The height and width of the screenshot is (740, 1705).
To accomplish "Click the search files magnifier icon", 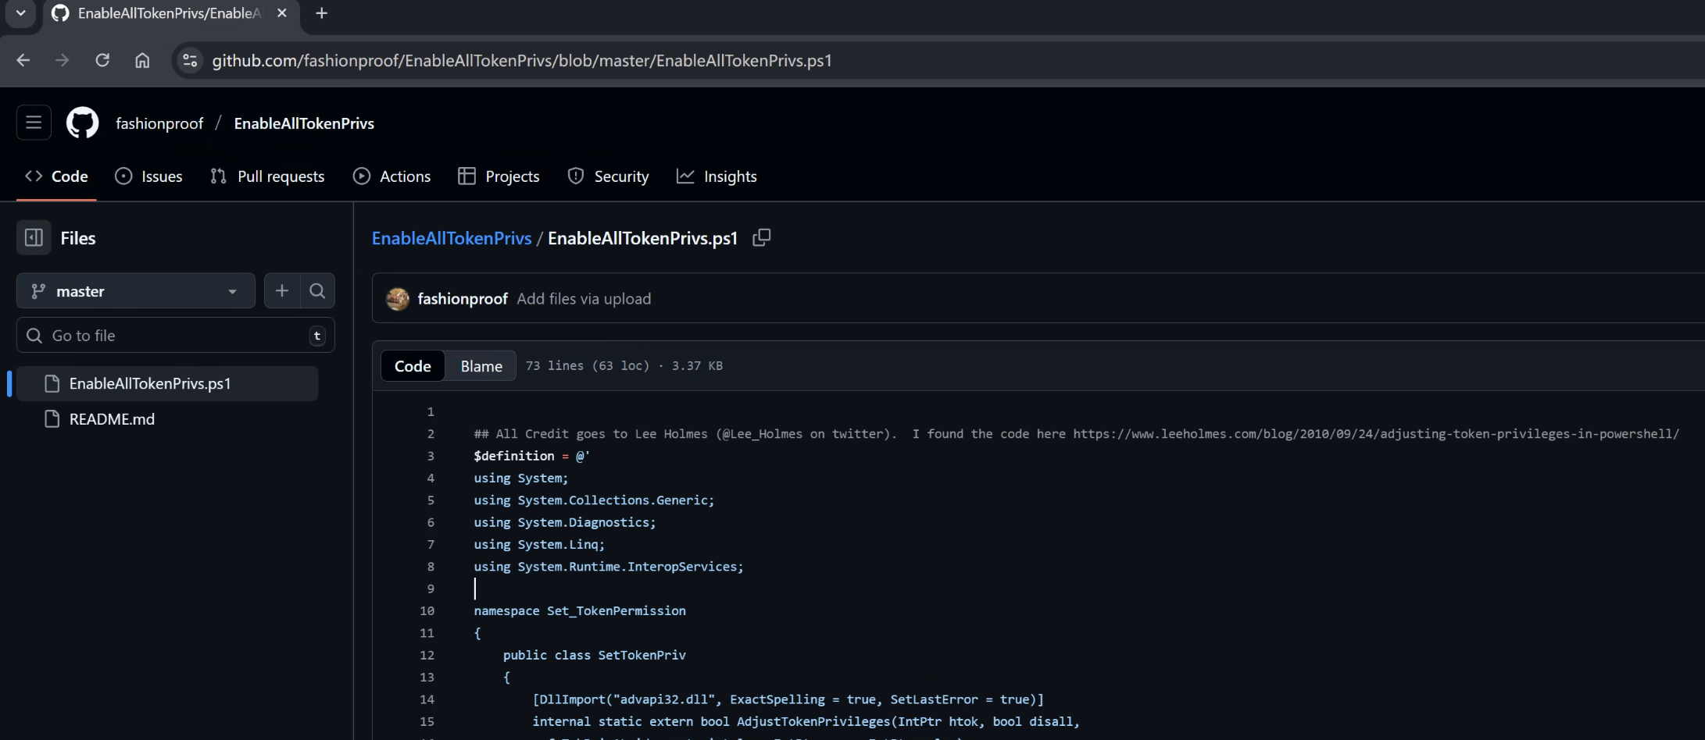I will click(317, 291).
